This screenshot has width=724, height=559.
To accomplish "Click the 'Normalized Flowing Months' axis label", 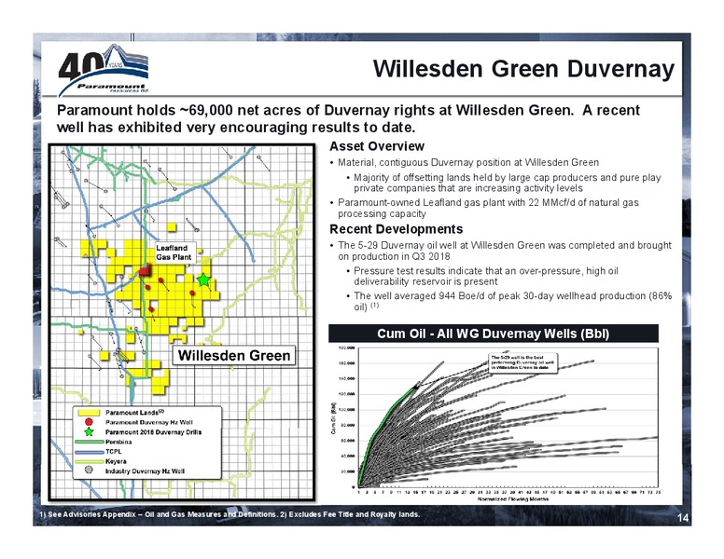I will (513, 499).
